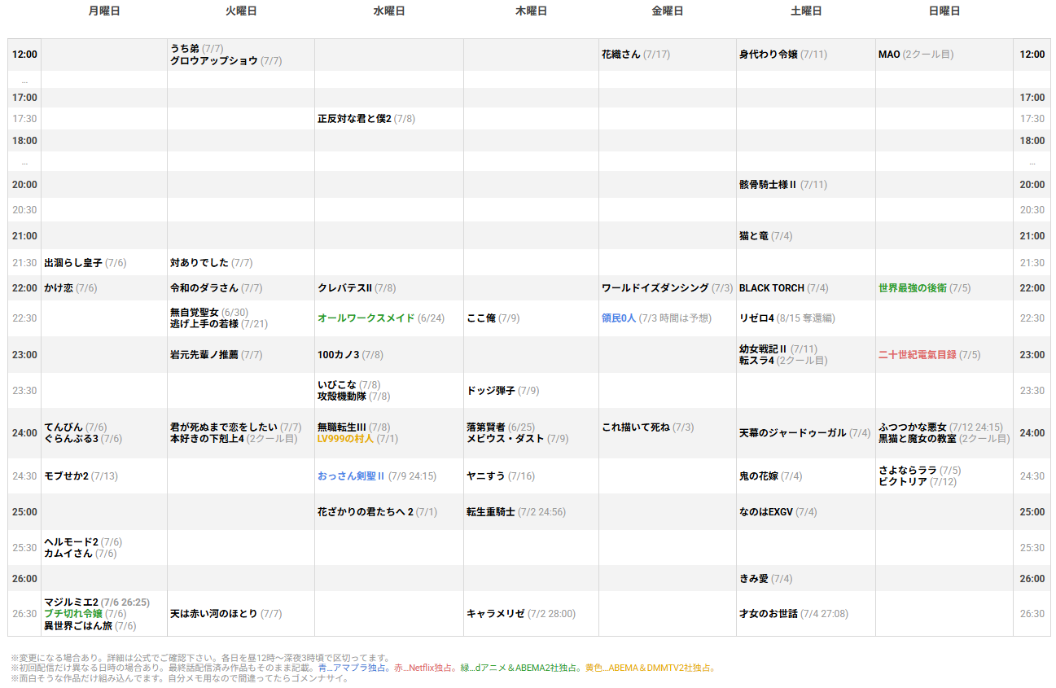This screenshot has width=1056, height=688.
Task: Click 身代わり令嬢 (7/11) entry
Action: pyautogui.click(x=783, y=55)
